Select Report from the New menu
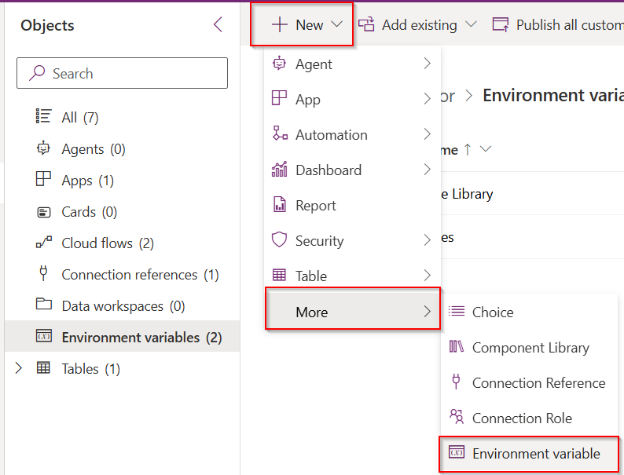This screenshot has width=624, height=475. pyautogui.click(x=315, y=206)
